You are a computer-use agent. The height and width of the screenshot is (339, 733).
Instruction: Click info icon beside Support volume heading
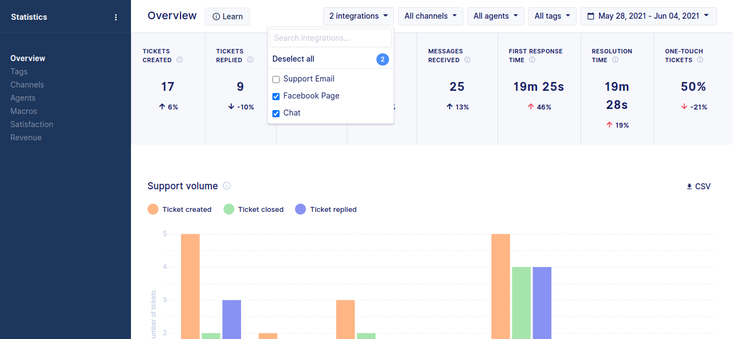[227, 186]
